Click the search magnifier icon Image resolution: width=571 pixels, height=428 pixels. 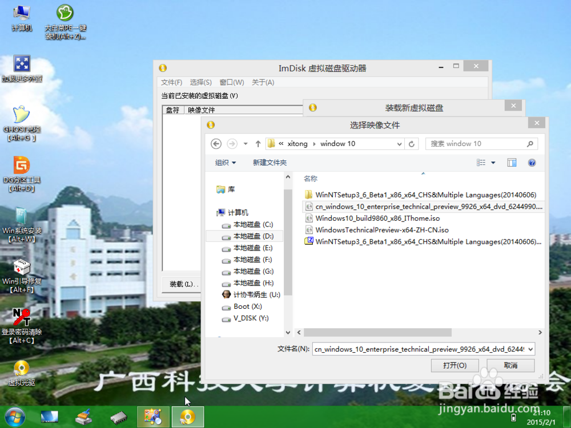coord(530,144)
